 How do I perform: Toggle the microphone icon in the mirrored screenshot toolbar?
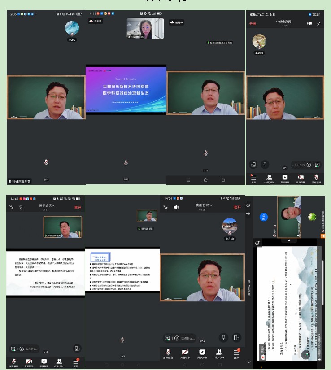pyautogui.click(x=316, y=179)
